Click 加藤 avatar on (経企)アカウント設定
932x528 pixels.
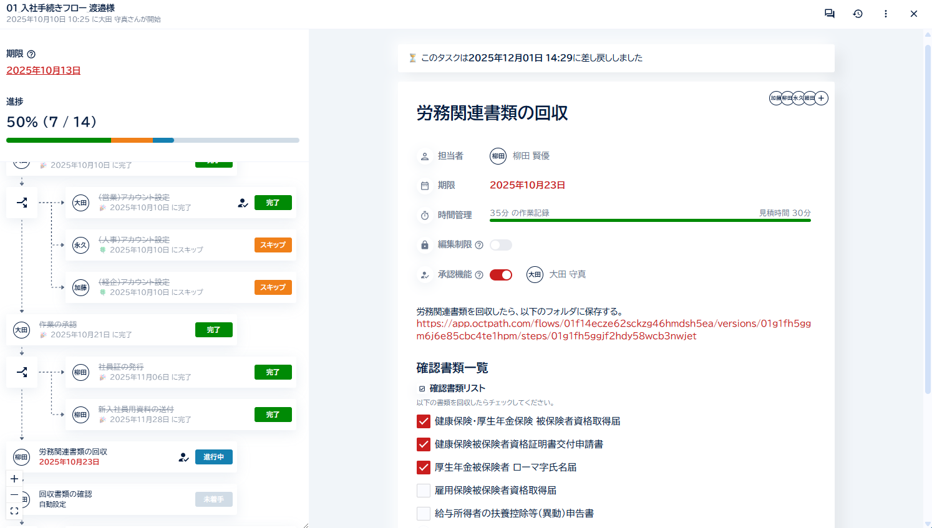81,287
